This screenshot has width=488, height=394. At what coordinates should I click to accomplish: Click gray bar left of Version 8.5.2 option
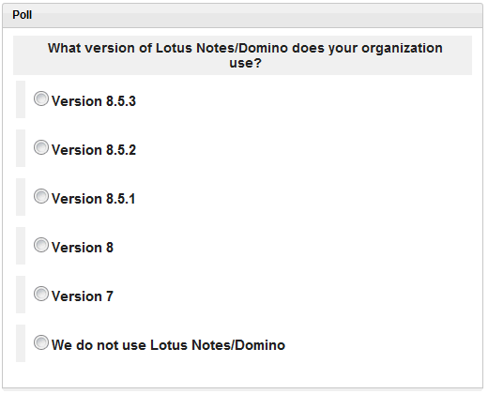pyautogui.click(x=21, y=148)
